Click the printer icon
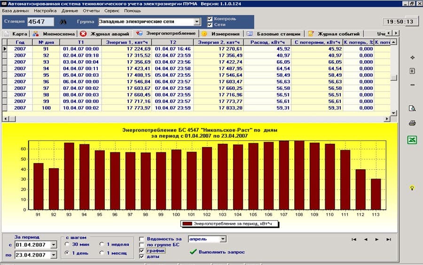The width and height of the screenshot is (423, 265). tap(412, 123)
